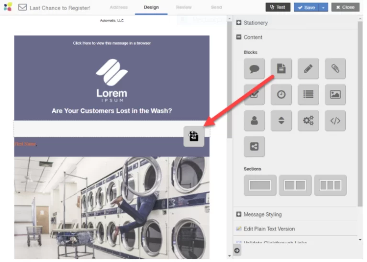
Task: Choose the paperclip attachment block
Action: click(x=335, y=69)
